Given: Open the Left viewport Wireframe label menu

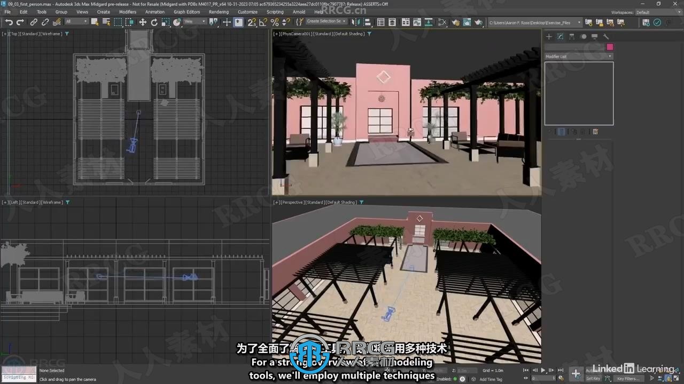Looking at the screenshot, I should tap(52, 202).
